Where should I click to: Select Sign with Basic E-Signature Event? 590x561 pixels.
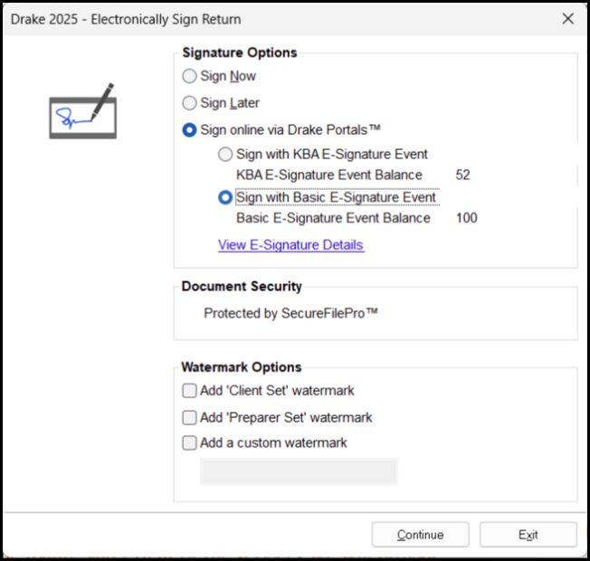tap(225, 197)
